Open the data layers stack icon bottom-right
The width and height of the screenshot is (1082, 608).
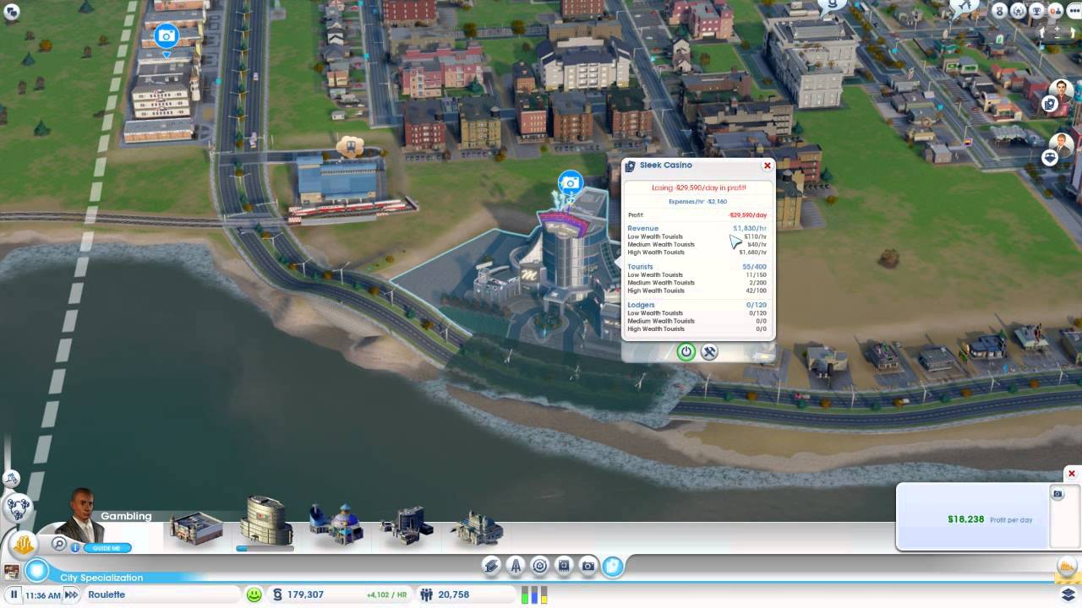pos(1068,594)
